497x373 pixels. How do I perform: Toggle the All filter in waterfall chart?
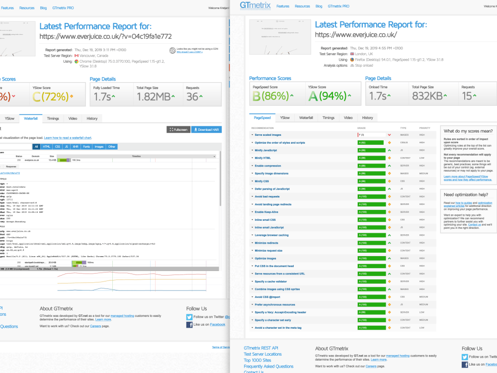tap(36, 147)
